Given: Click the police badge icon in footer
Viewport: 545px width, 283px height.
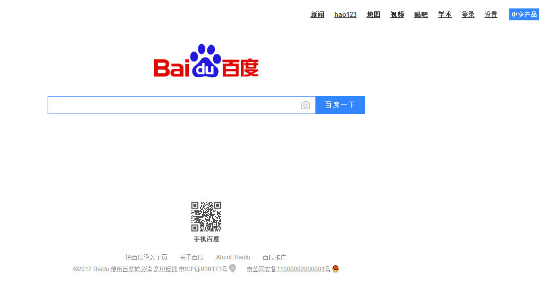Looking at the screenshot, I should (336, 269).
